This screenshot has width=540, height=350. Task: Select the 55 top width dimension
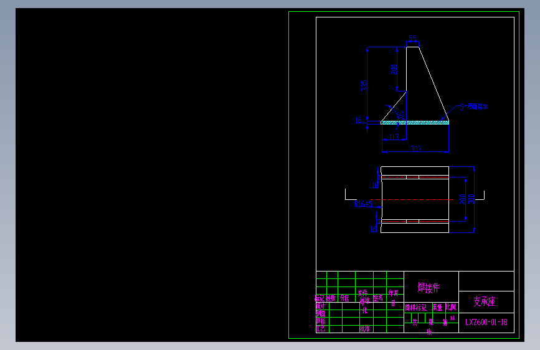point(412,38)
